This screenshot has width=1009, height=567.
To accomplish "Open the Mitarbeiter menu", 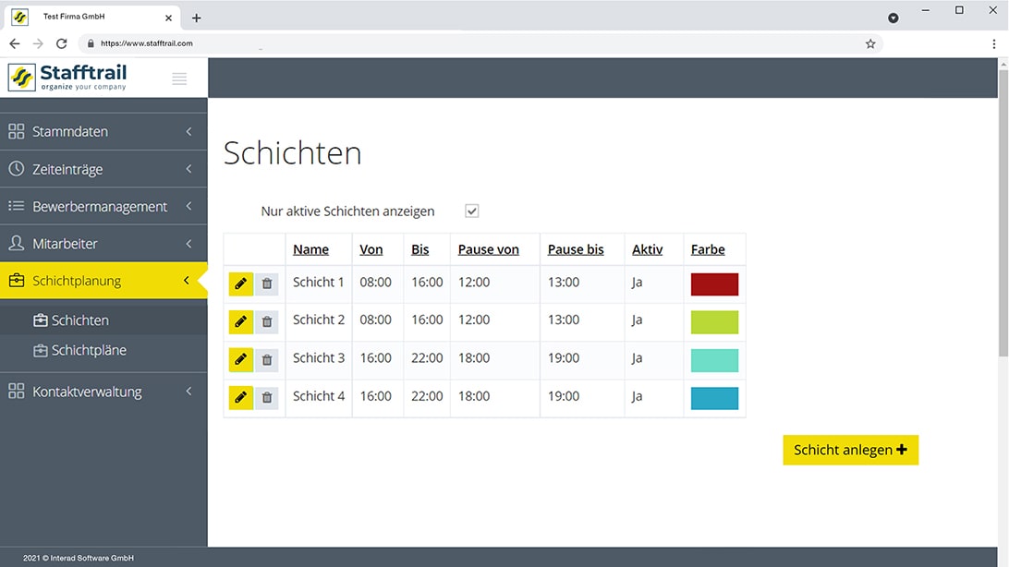I will (x=103, y=243).
